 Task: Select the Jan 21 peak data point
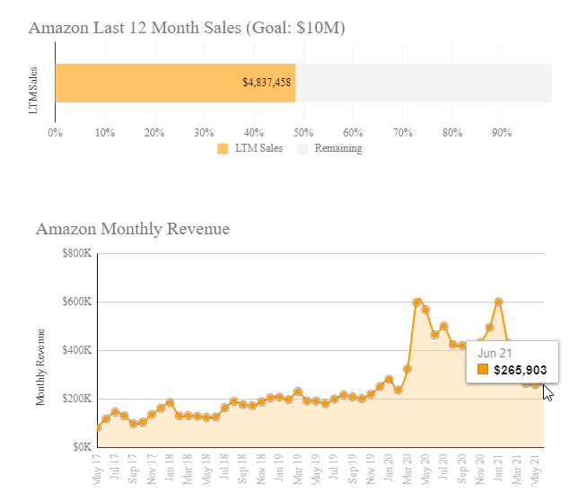tap(499, 303)
